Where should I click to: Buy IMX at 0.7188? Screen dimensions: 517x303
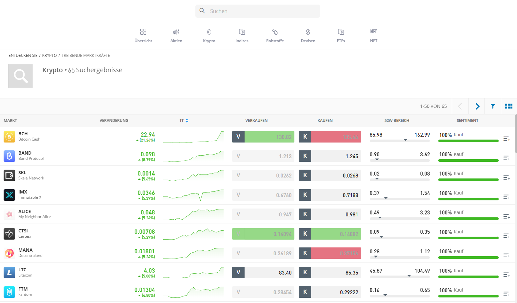click(330, 195)
